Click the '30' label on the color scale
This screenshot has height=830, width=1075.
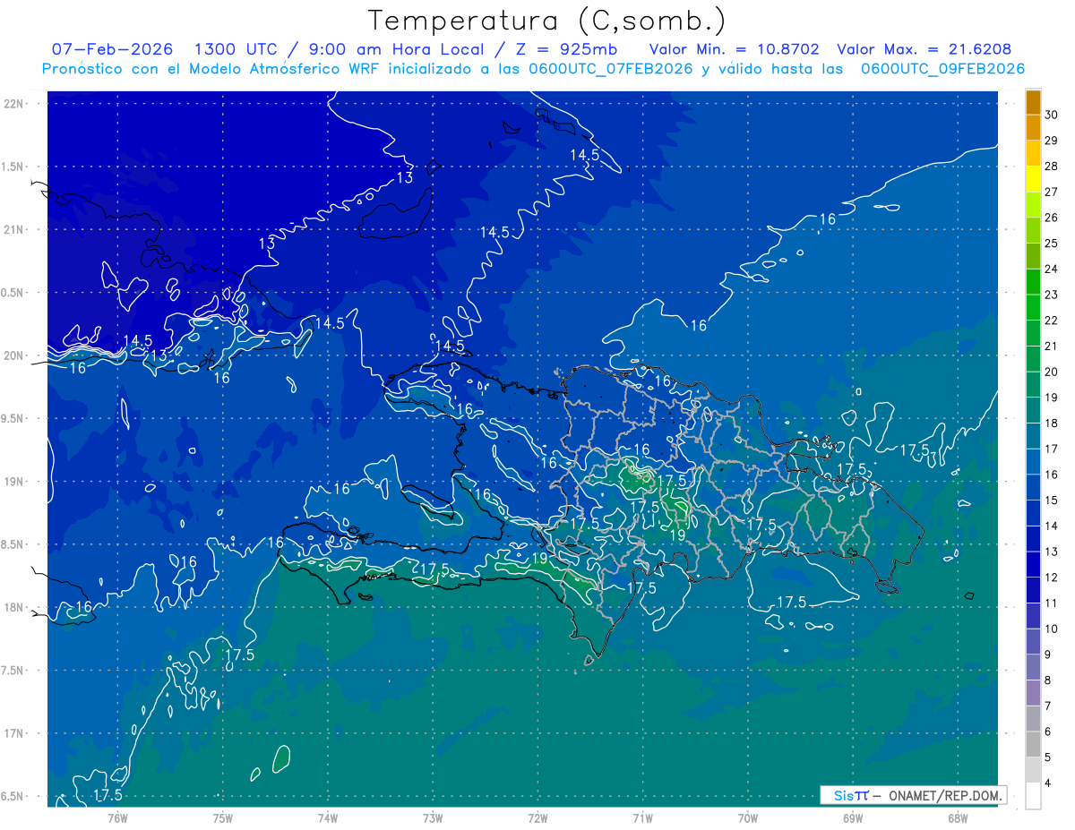(1052, 115)
